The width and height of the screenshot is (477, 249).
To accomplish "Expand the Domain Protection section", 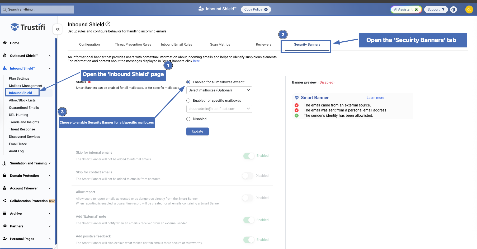I will coord(50,175).
